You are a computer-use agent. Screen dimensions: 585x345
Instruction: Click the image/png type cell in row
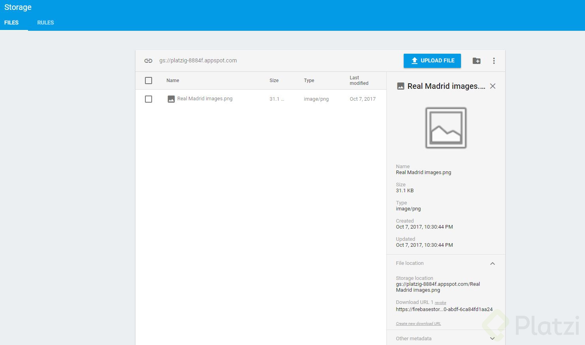point(316,99)
